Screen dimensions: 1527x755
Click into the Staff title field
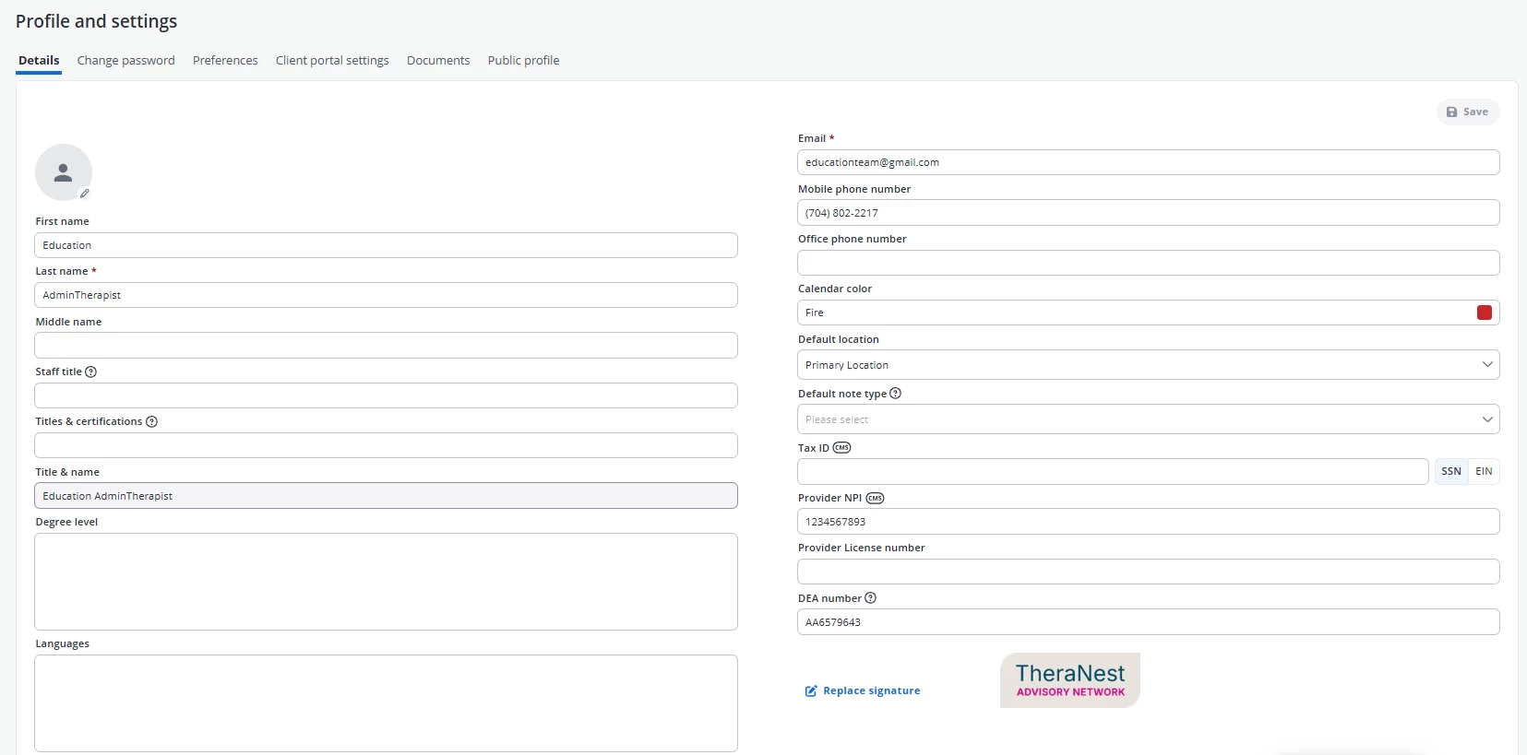tap(386, 395)
